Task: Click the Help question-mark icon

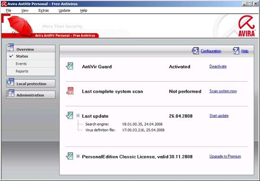Action: point(236,51)
